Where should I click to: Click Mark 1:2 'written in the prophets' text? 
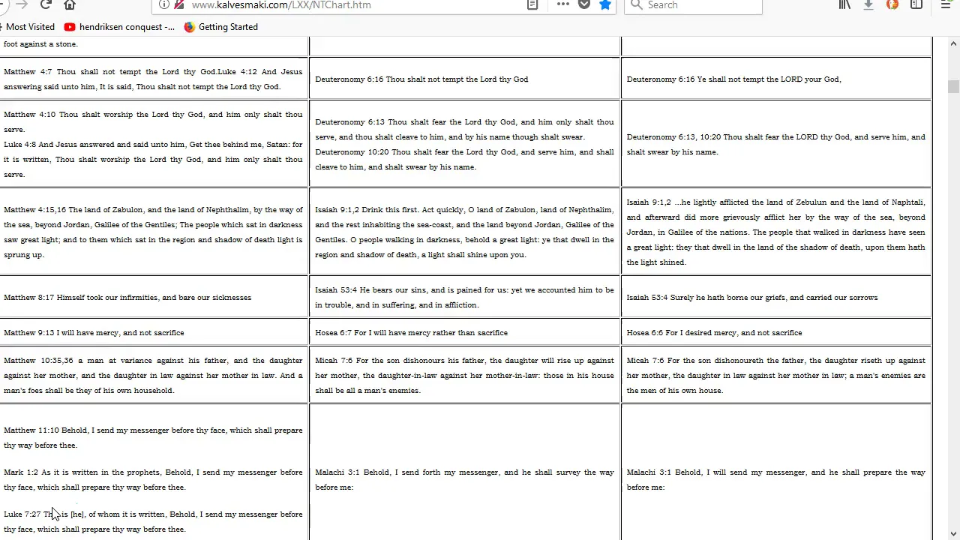pyautogui.click(x=153, y=479)
